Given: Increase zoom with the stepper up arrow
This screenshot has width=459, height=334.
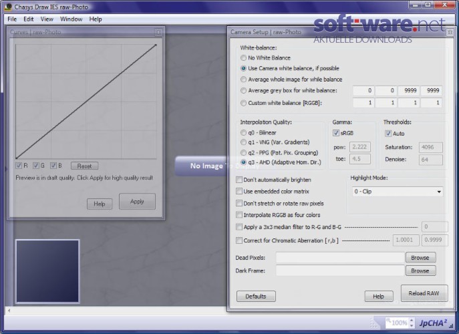Looking at the screenshot, I should pyautogui.click(x=412, y=320).
